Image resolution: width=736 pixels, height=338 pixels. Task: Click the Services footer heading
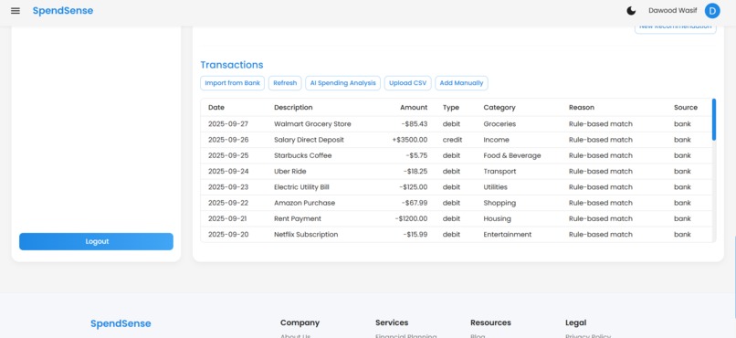click(392, 322)
